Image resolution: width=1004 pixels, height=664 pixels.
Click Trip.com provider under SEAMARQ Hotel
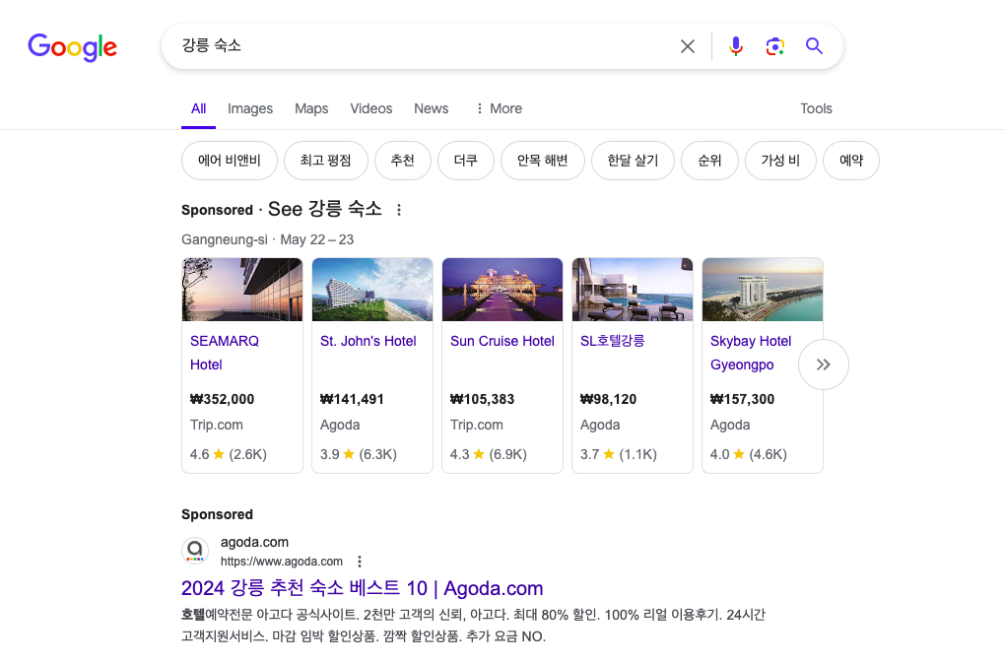tap(217, 426)
